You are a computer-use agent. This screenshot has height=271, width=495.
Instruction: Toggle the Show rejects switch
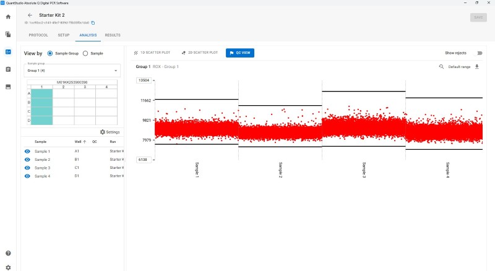click(x=479, y=53)
